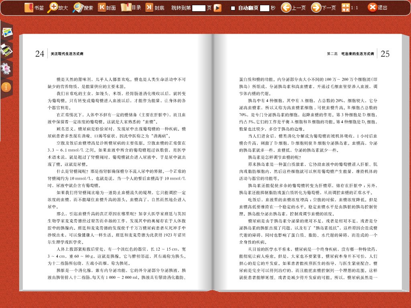Click the 封底 label text
This screenshot has width=411, height=308.
tap(159, 8)
